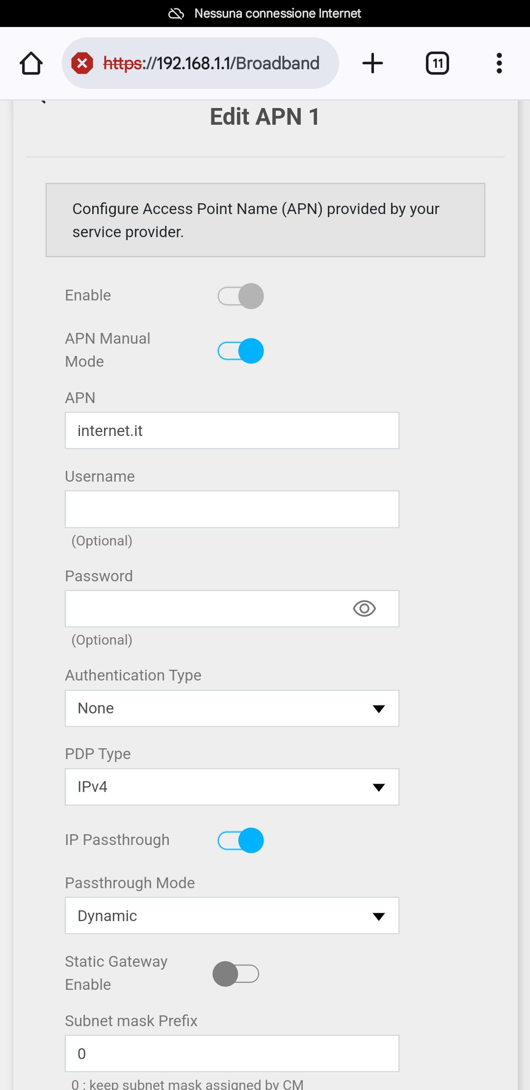Turn off the IP Passthrough switch
The image size is (530, 1090).
click(x=240, y=840)
